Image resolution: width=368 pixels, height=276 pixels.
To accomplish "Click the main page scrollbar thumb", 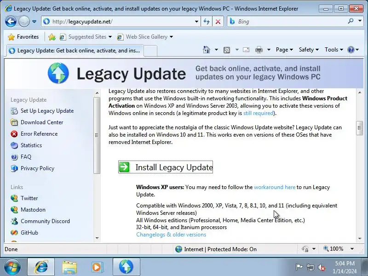I will [359, 128].
